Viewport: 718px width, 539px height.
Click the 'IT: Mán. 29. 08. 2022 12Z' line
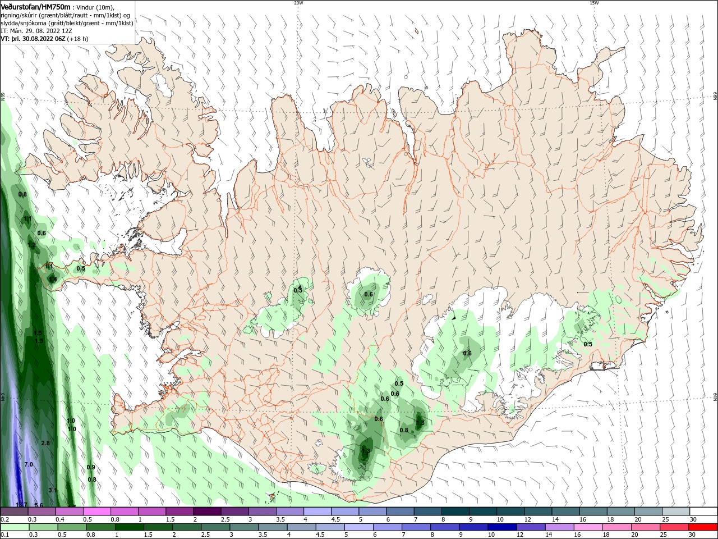(36, 31)
